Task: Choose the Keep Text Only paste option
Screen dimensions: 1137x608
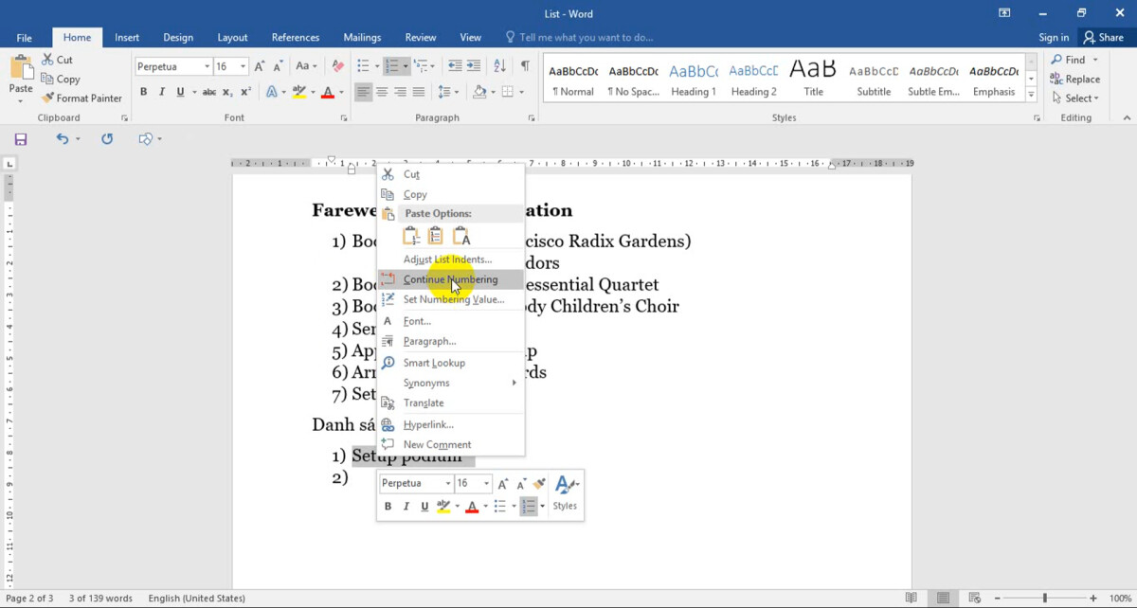Action: click(460, 236)
